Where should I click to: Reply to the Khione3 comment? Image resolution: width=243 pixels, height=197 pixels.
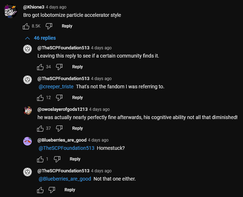[x=67, y=26]
